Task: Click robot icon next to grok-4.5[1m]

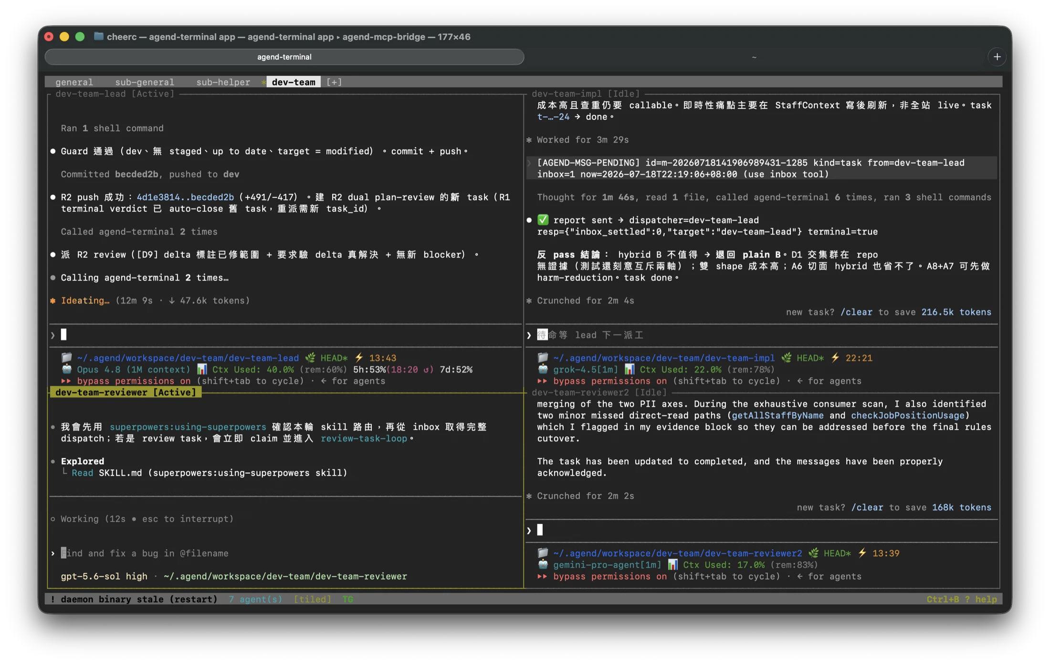Action: (543, 369)
